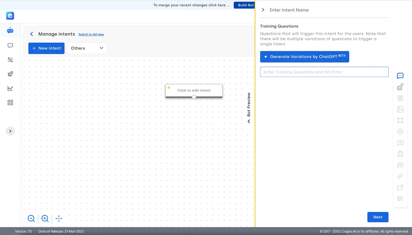The width and height of the screenshot is (412, 235).
Task: Select the blue chat message icon in right toolbar
Action: pos(400,76)
